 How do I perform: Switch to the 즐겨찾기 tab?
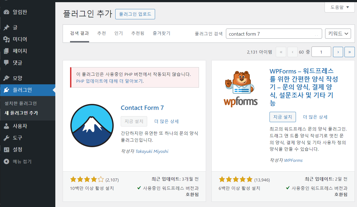click(x=161, y=33)
